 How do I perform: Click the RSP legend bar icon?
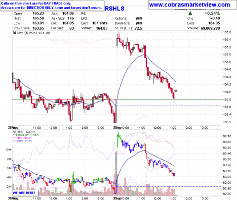point(14,132)
